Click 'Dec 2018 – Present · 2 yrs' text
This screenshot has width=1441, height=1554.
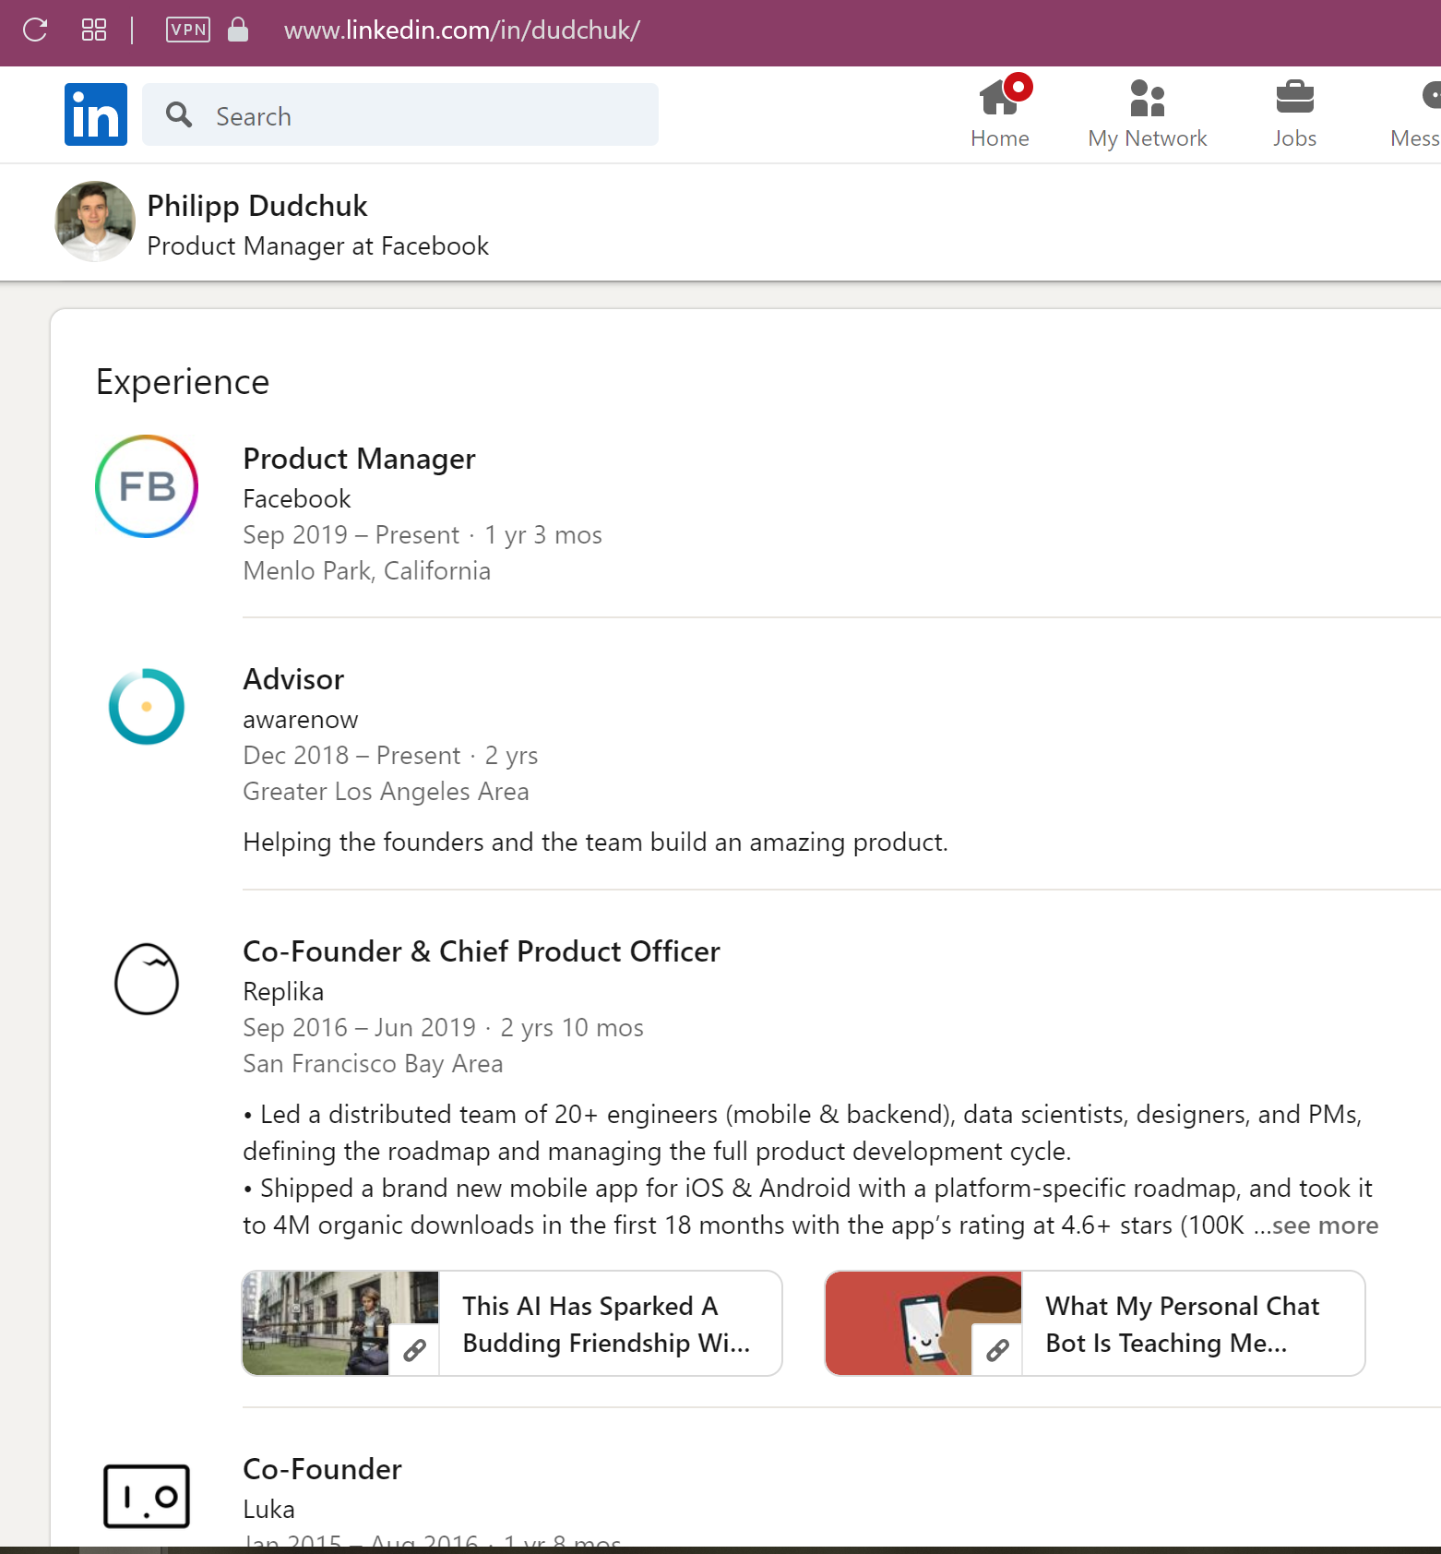click(x=390, y=756)
